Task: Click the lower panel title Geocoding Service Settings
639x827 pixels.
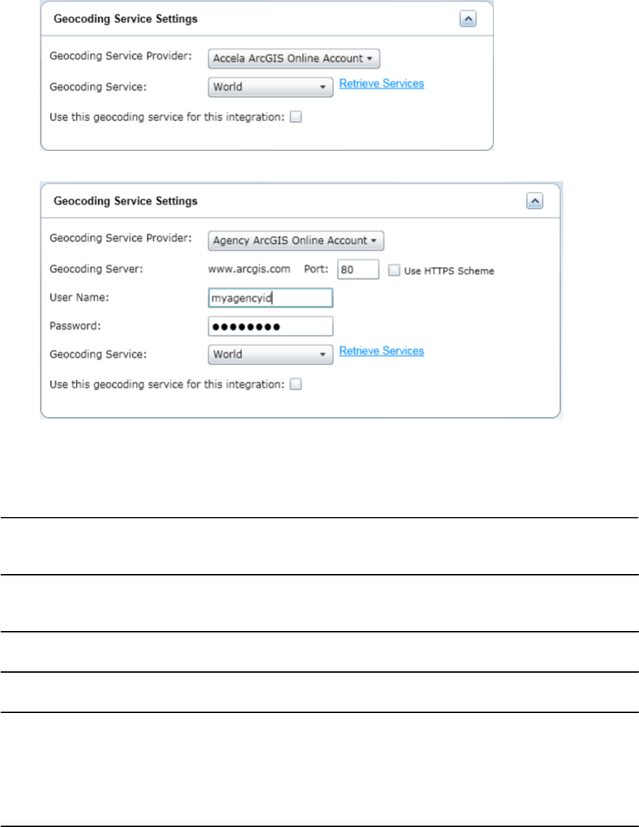Action: click(126, 201)
